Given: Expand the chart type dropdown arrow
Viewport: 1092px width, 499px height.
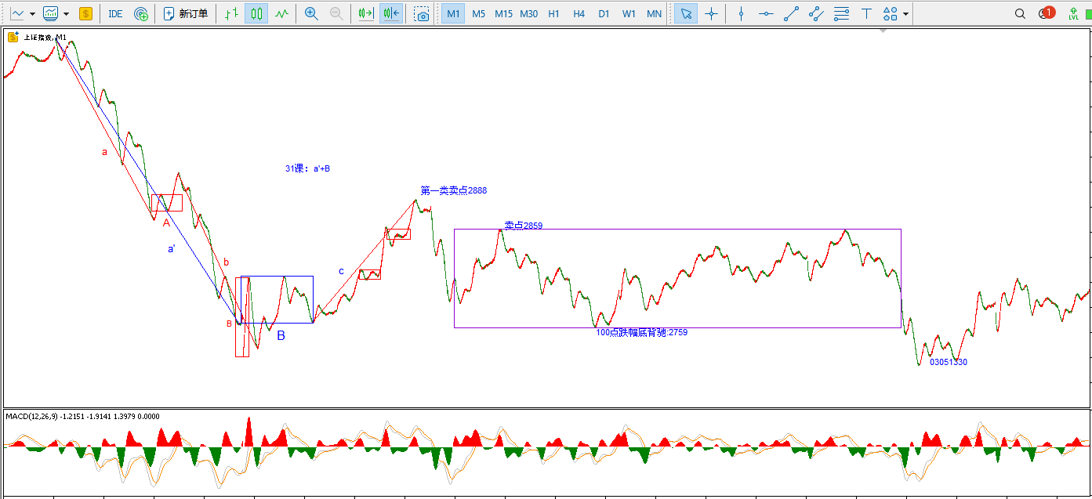Looking at the screenshot, I should click(32, 13).
